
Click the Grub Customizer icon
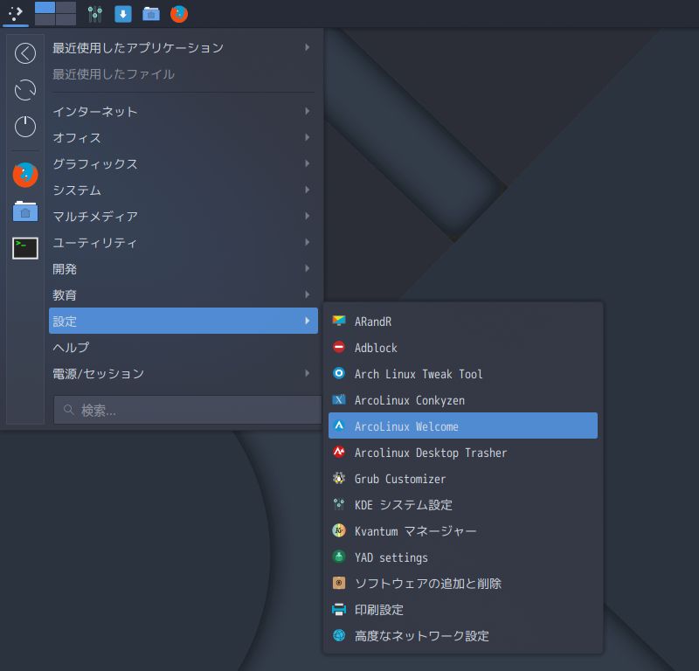coord(339,479)
